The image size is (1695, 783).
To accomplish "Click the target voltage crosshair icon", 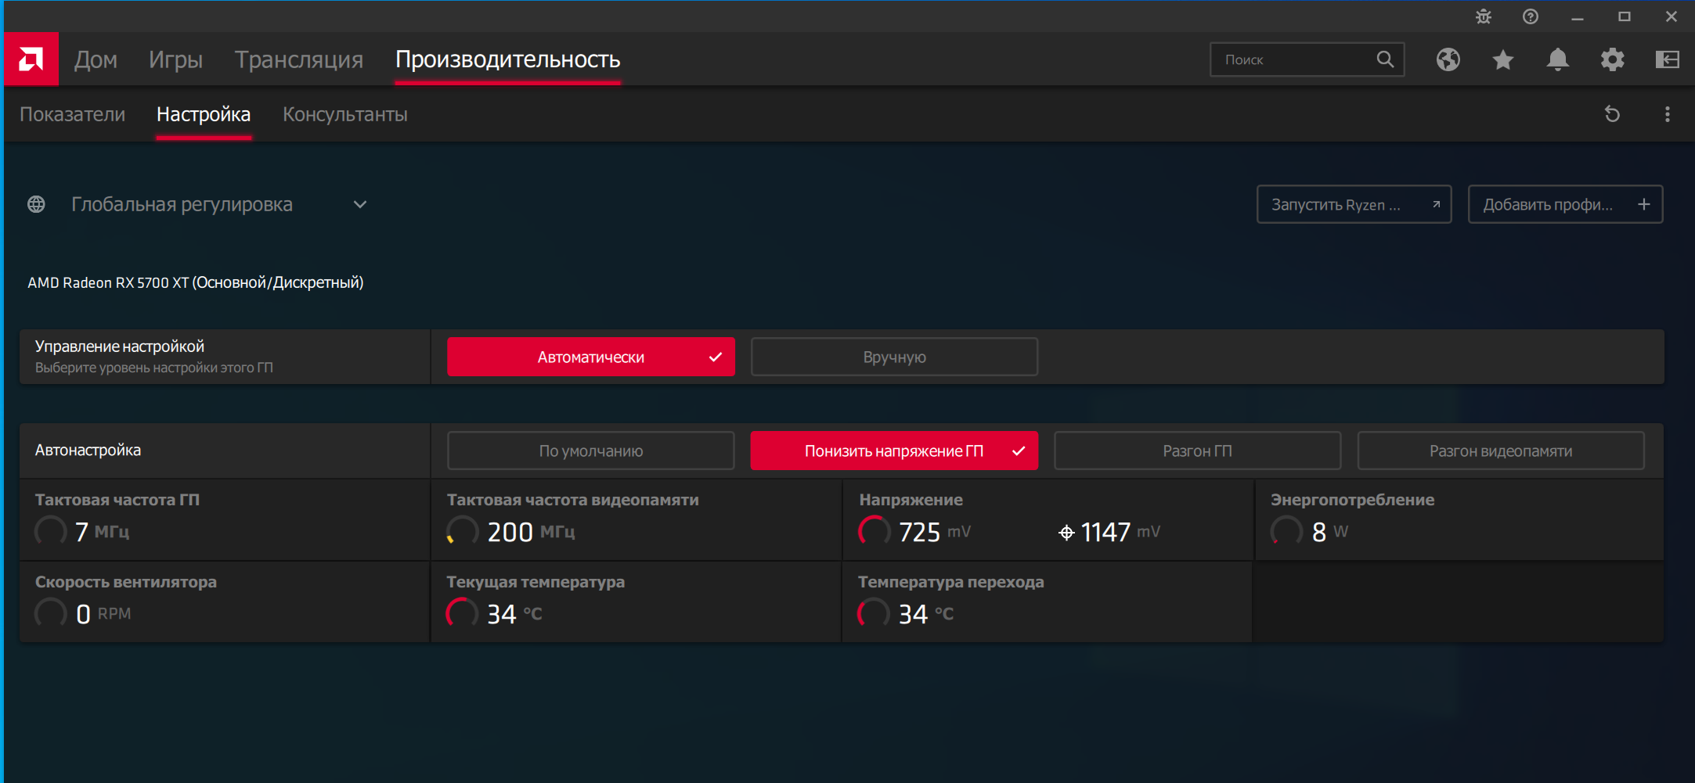I will pos(1066,533).
